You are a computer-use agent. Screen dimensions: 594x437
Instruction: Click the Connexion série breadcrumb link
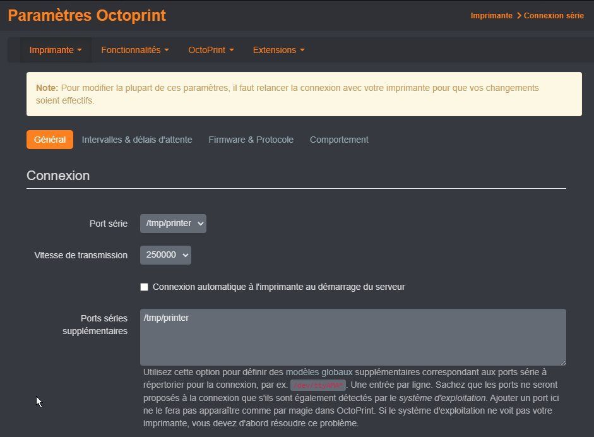(x=554, y=16)
